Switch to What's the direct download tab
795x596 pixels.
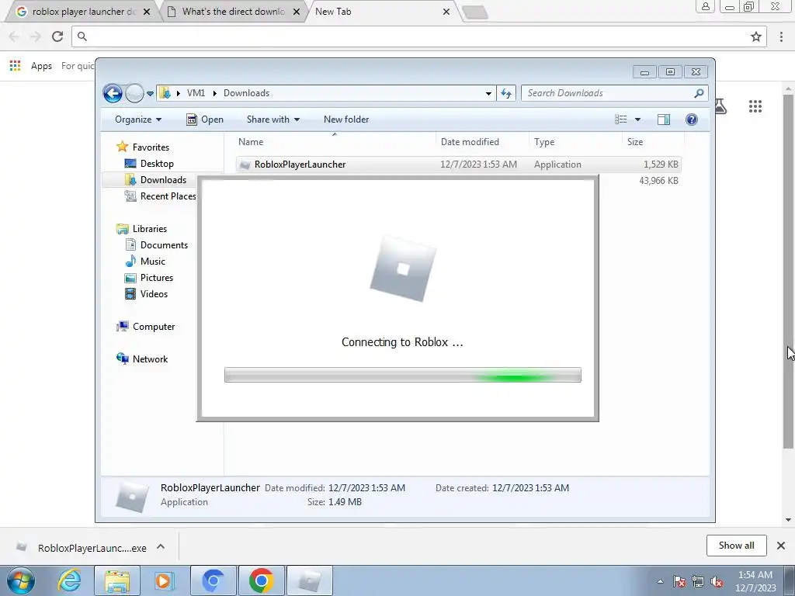point(233,12)
